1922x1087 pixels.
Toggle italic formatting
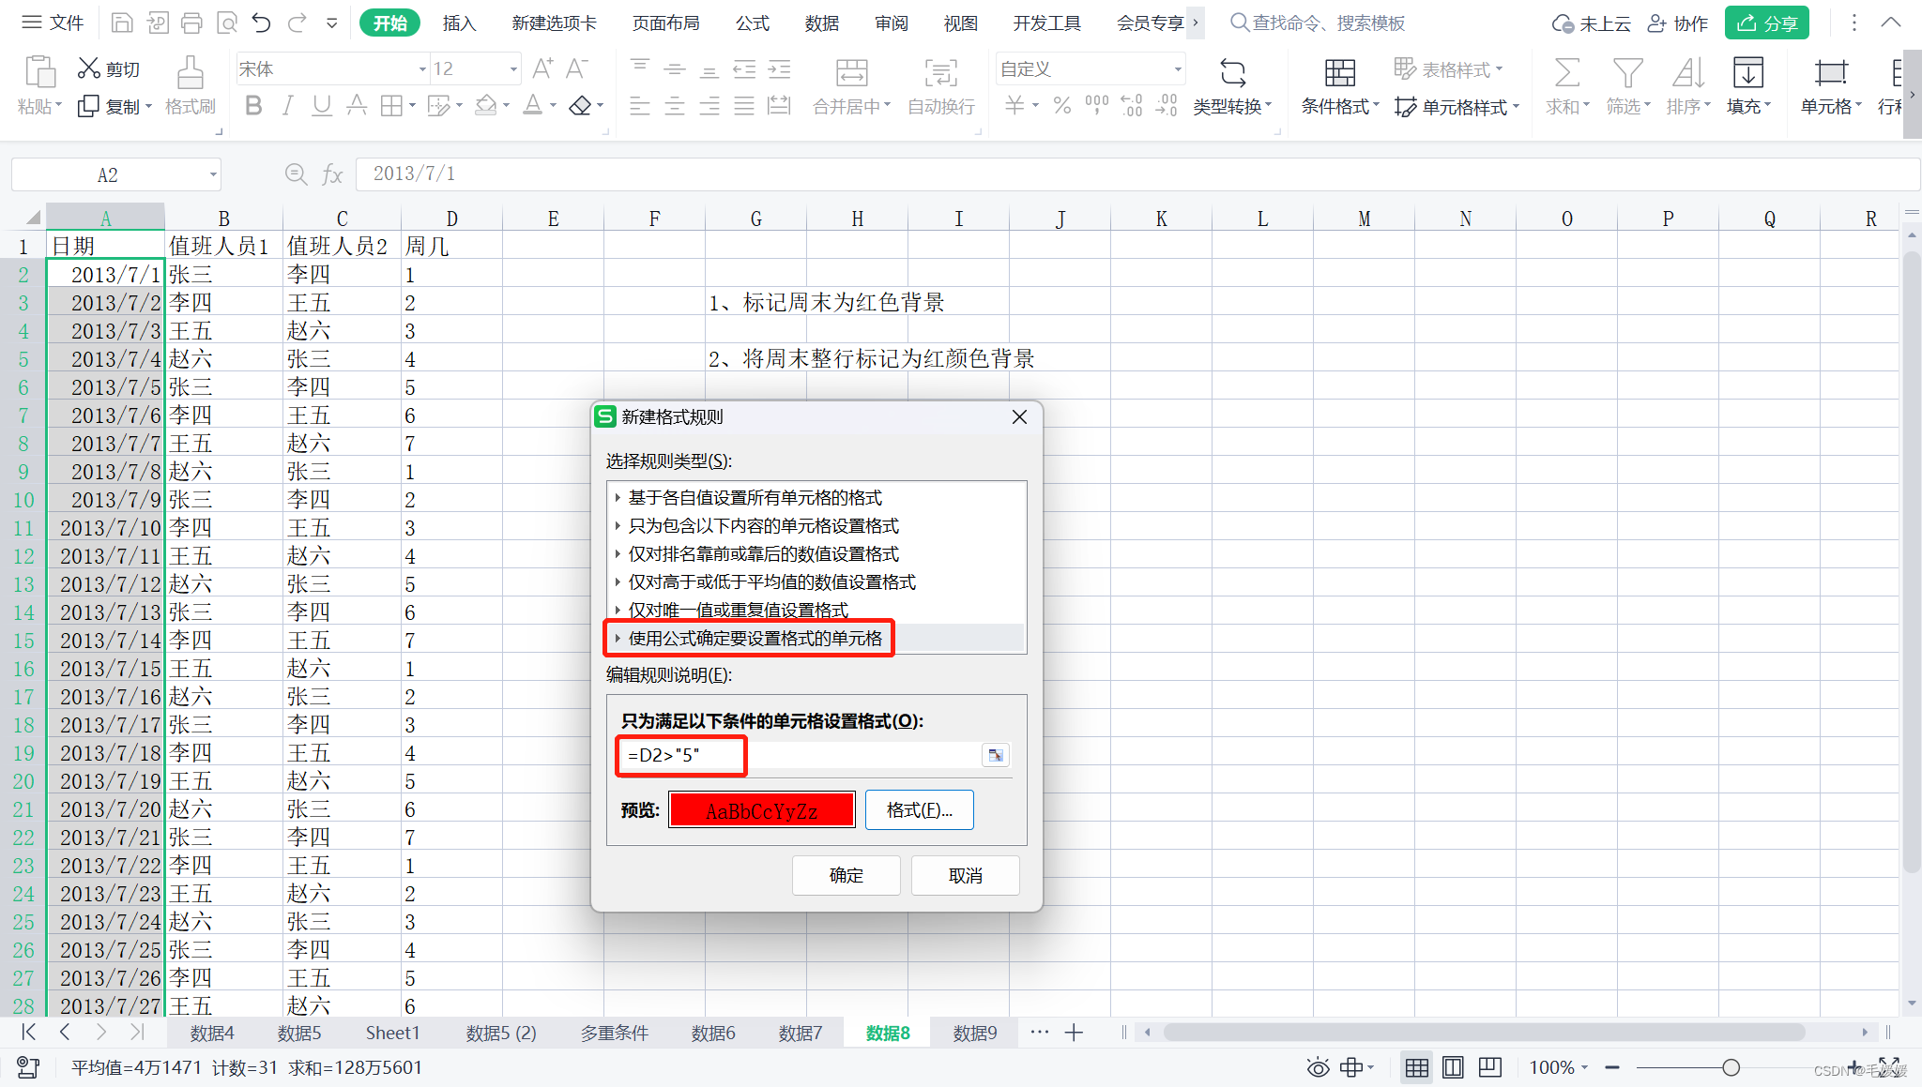tap(288, 106)
